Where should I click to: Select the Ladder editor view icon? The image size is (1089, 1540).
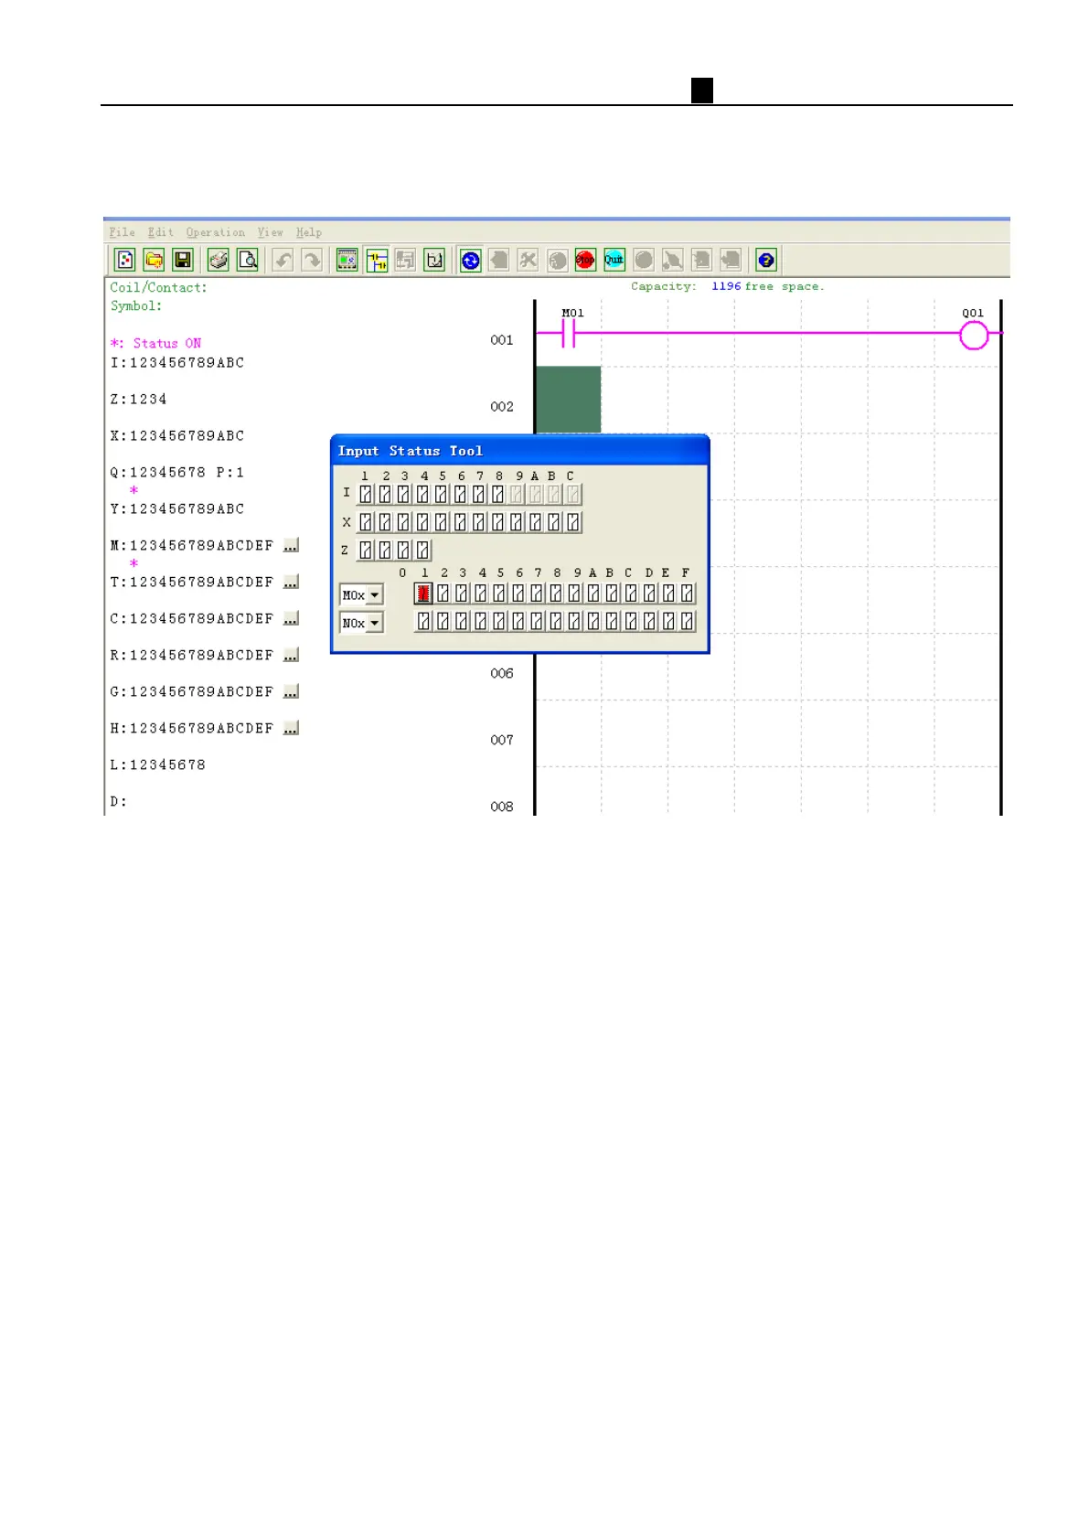[x=377, y=261]
